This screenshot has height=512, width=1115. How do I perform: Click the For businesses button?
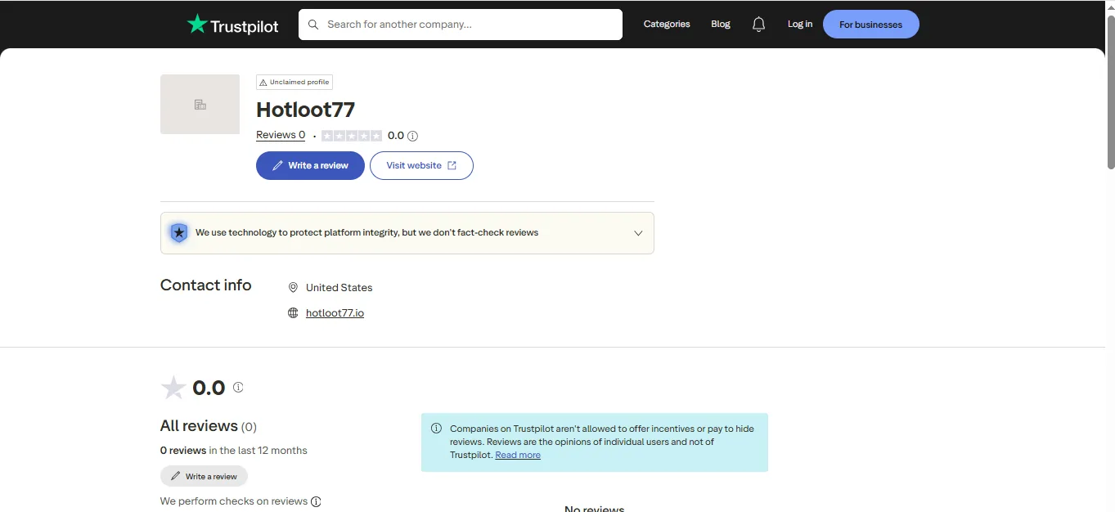pos(870,25)
